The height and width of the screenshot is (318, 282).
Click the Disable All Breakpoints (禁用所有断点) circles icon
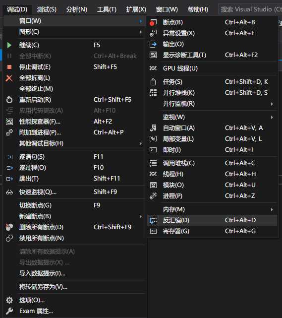9,238
